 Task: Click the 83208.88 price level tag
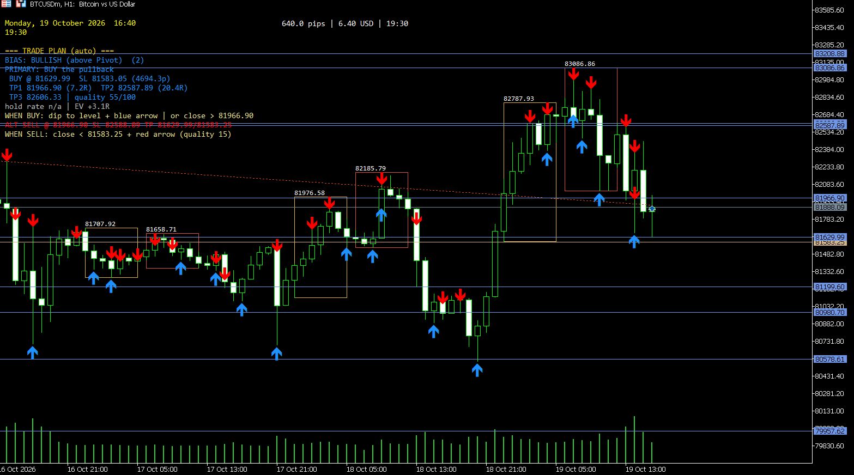pos(830,53)
